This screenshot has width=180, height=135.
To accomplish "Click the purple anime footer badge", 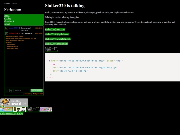I will click(46, 110).
